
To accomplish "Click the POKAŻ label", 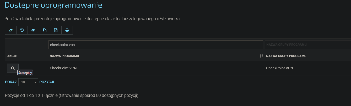I will (x=11, y=82).
